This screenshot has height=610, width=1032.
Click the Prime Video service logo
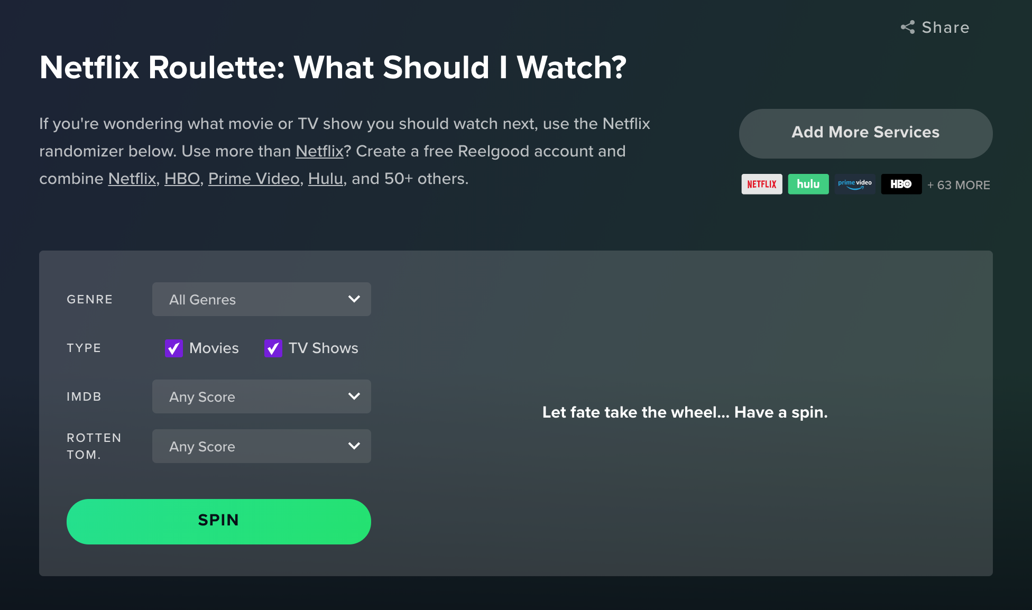coord(855,184)
